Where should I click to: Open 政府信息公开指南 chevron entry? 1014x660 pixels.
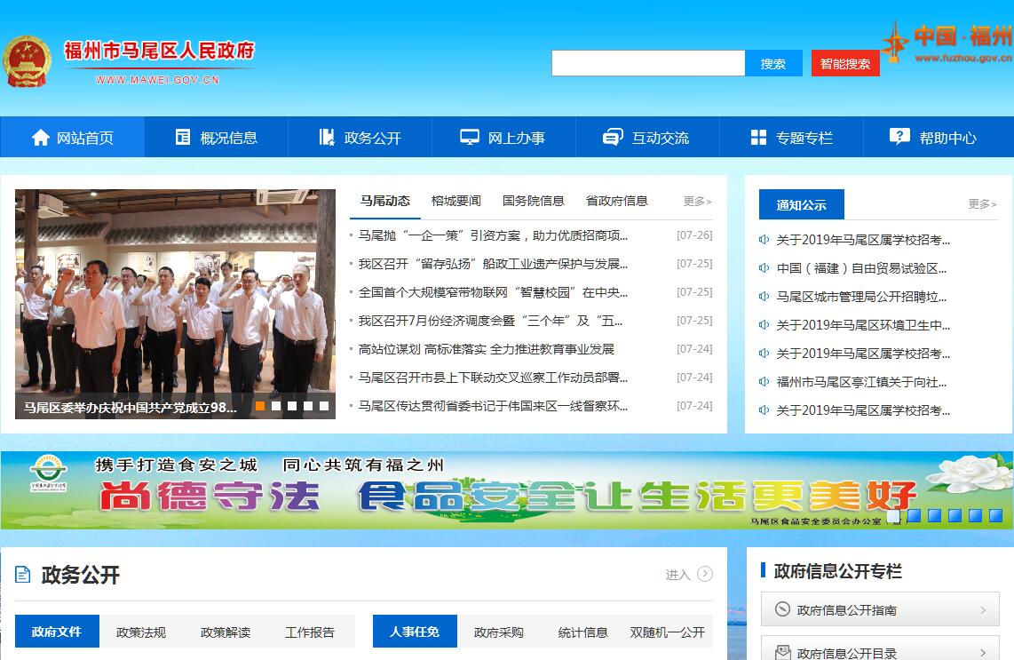tap(880, 610)
